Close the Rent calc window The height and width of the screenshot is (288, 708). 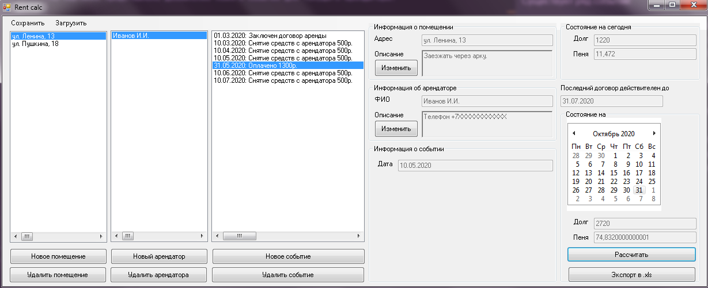click(x=693, y=5)
